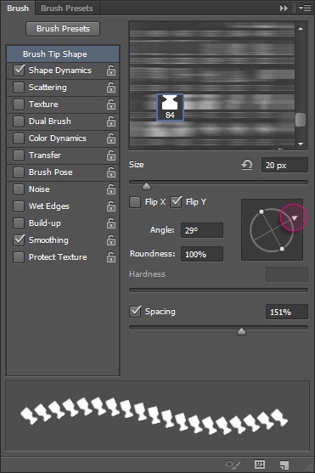The image size is (315, 473).
Task: Click the lock icon beside Shape Dynamics
Action: point(111,70)
